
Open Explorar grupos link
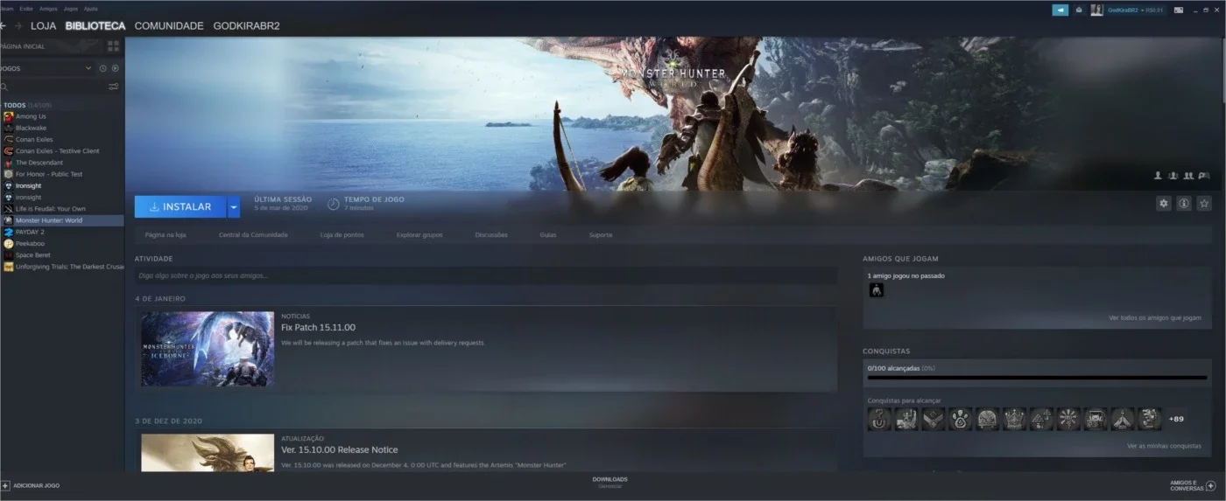419,235
